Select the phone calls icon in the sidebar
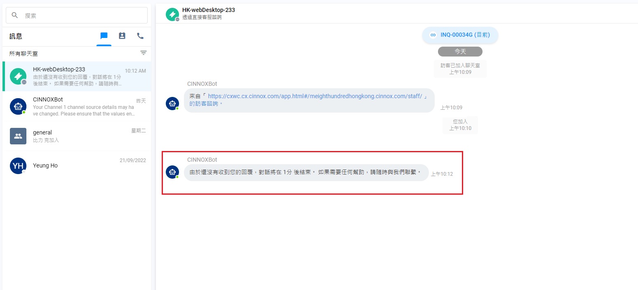 coord(140,36)
